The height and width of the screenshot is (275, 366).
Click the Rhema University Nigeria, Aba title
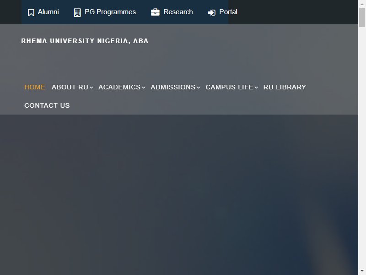click(x=85, y=41)
